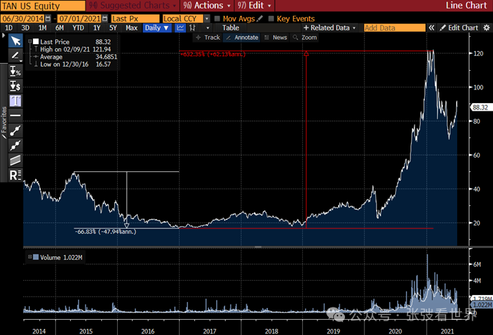This screenshot has width=493, height=335.
Task: Click the -66.83% annotation label
Action: [105, 232]
